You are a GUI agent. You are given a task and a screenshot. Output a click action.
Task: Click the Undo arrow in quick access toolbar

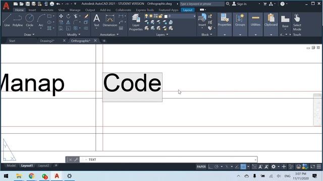[x=58, y=4]
